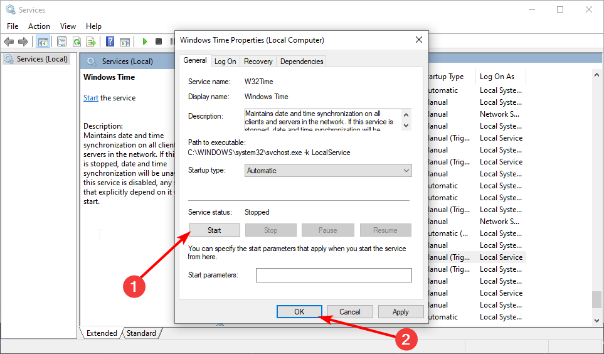Select Services (Local) in the console tree
The width and height of the screenshot is (604, 354).
coord(36,59)
